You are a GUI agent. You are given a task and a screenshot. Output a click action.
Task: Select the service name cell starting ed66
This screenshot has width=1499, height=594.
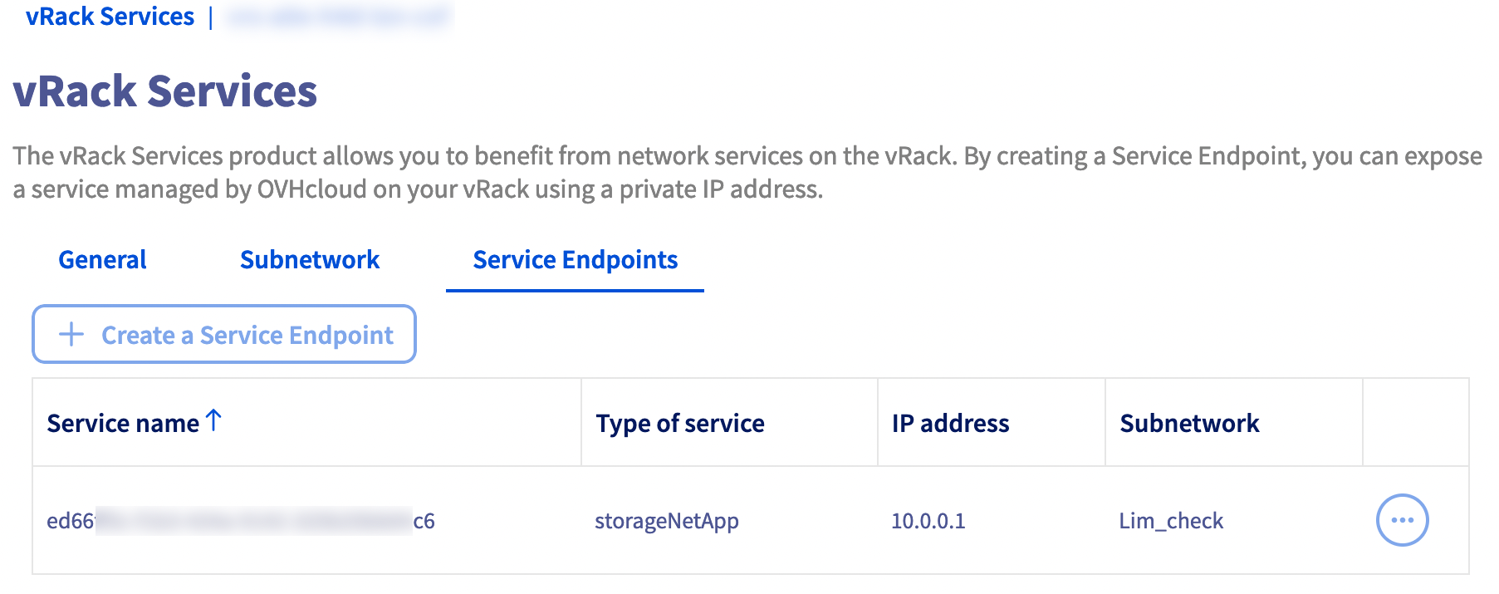pyautogui.click(x=241, y=521)
